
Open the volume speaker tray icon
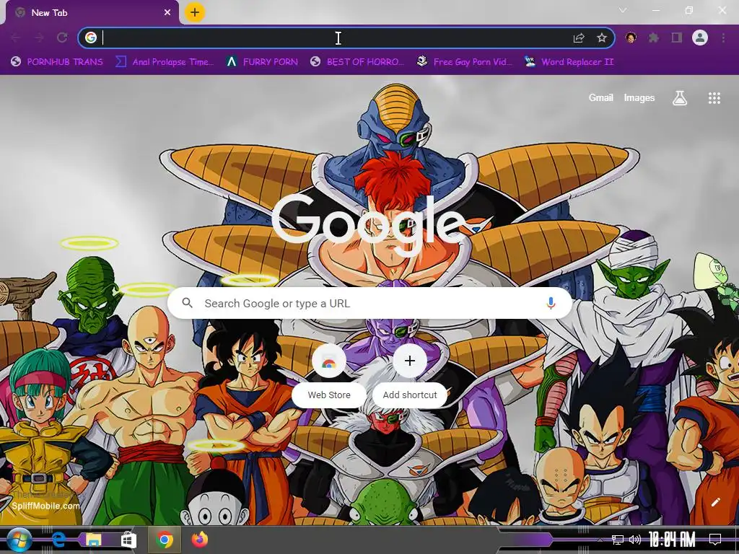pyautogui.click(x=635, y=540)
